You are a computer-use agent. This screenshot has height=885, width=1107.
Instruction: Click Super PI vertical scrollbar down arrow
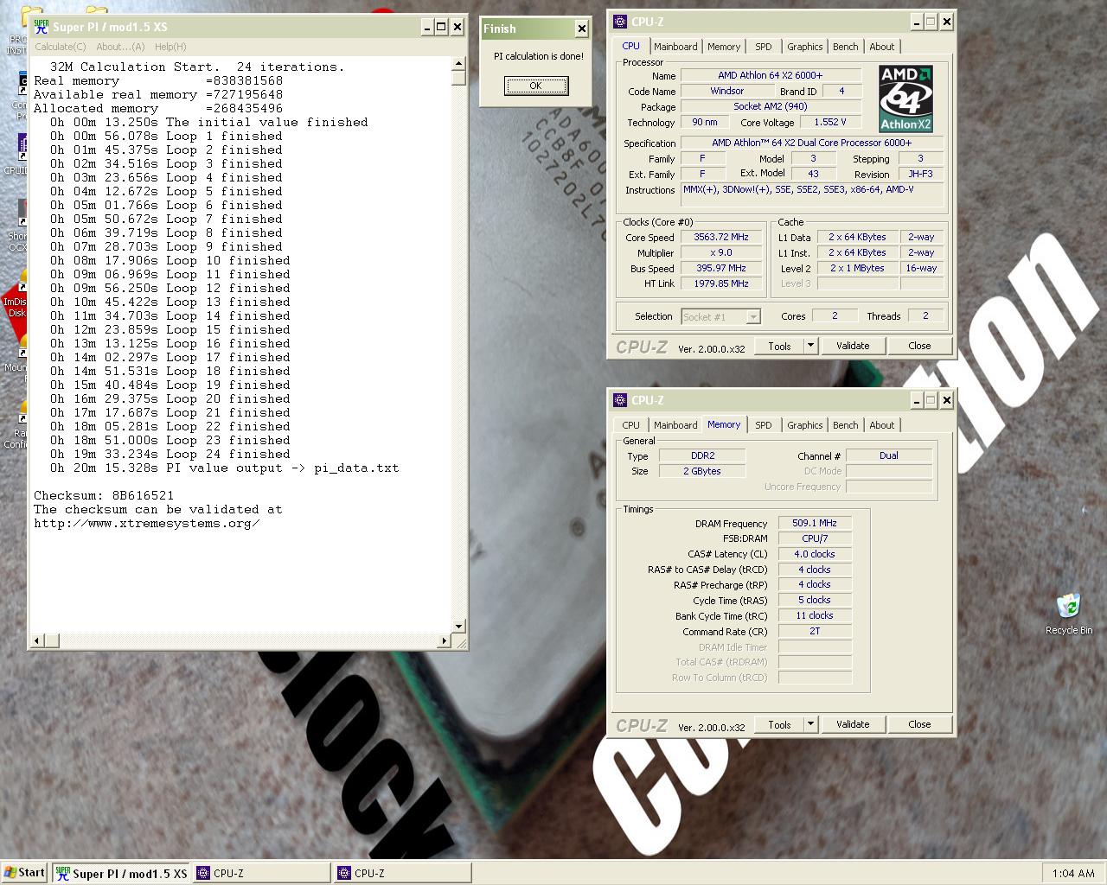[x=458, y=627]
